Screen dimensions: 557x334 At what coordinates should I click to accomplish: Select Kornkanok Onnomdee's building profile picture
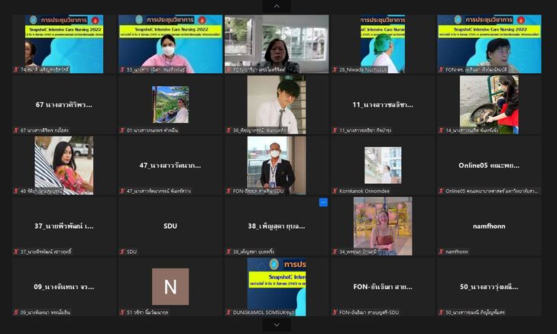pos(383,165)
